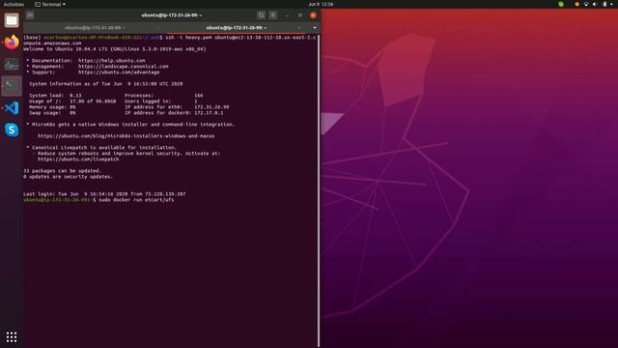Open the terminal title dropdown in header bar
The width and height of the screenshot is (618, 348).
(172, 15)
